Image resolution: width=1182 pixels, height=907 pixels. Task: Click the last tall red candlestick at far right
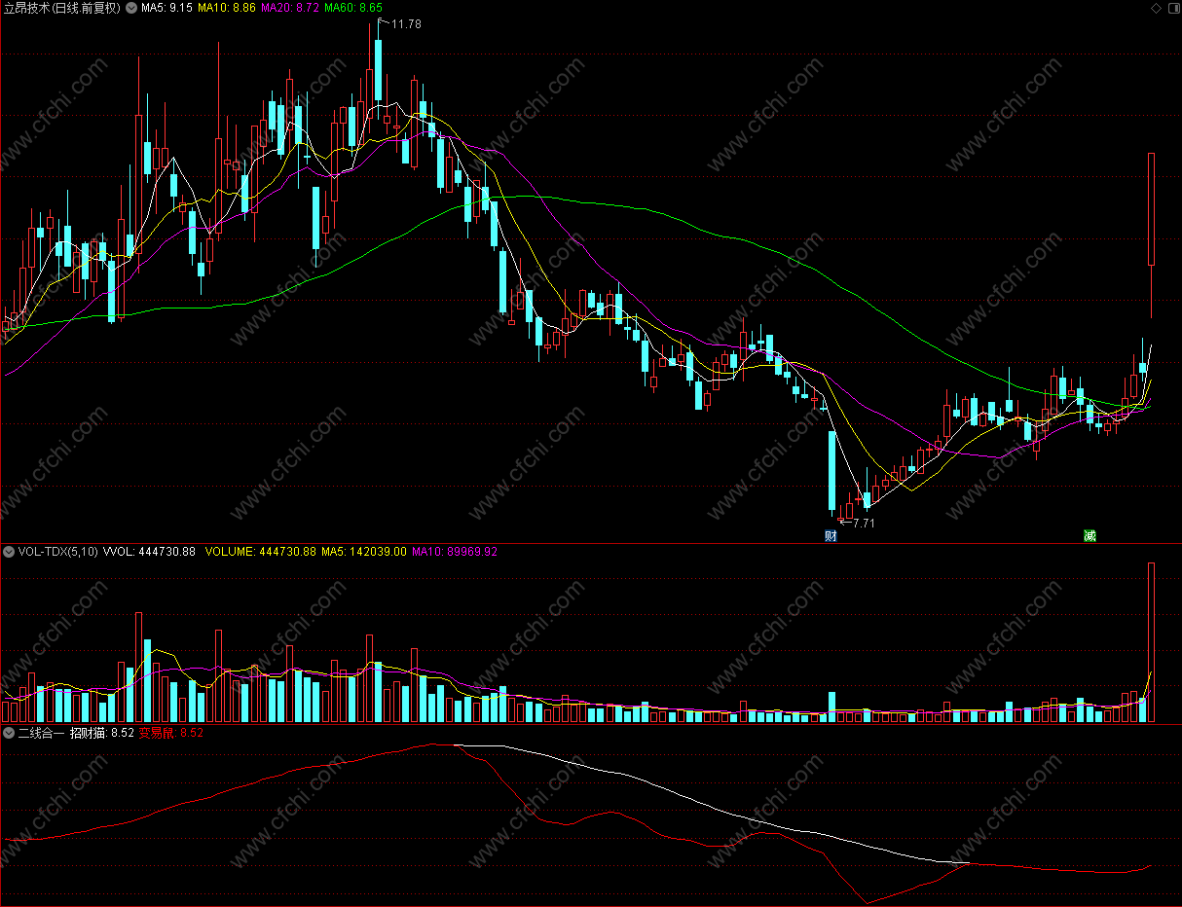pyautogui.click(x=1151, y=235)
